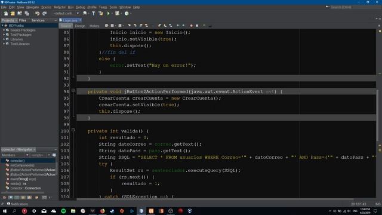382x215 pixels.
Task: Toggle Show Static Members in Navigator
Action: coord(17,198)
